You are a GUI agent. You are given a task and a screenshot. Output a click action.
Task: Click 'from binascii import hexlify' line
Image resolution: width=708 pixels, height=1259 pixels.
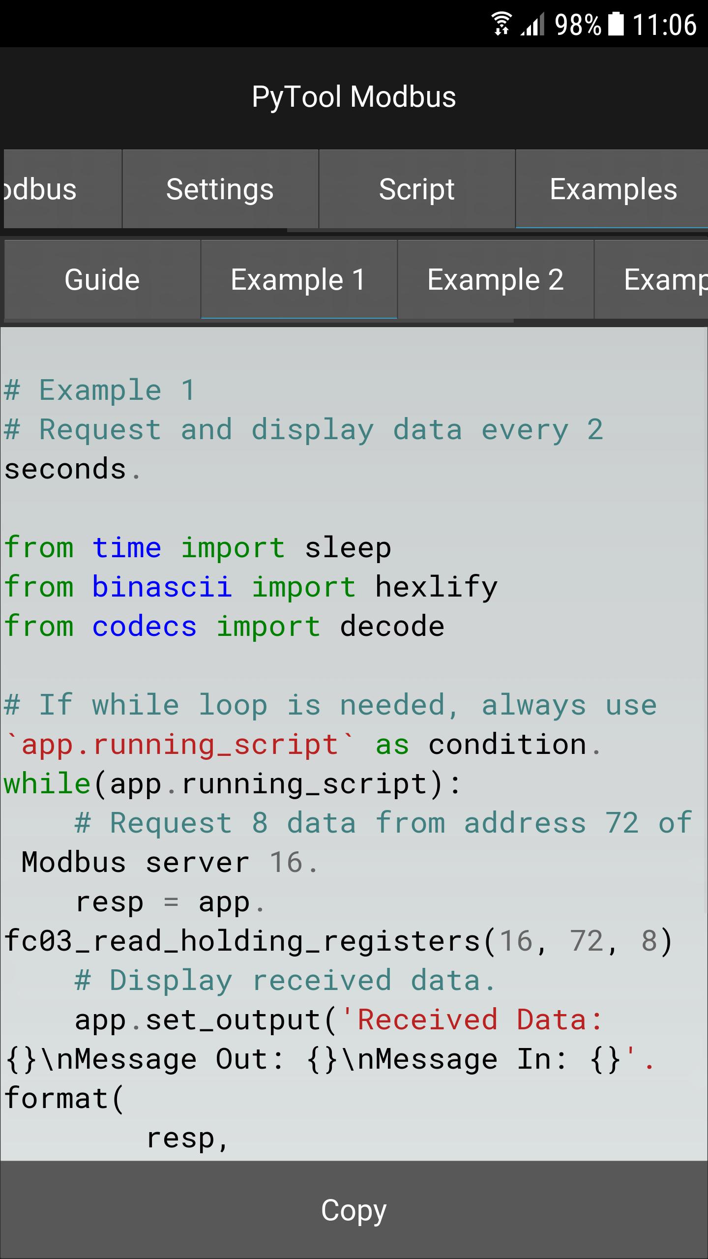click(251, 587)
